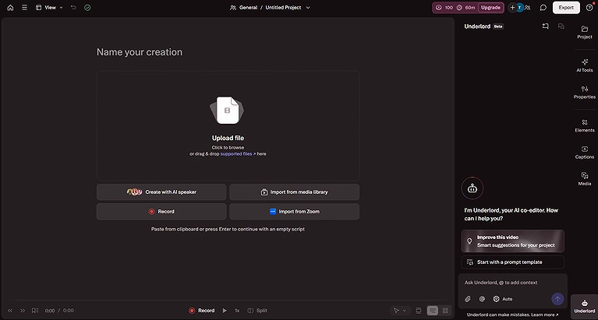
Task: Open the supported files link
Action: [238, 154]
